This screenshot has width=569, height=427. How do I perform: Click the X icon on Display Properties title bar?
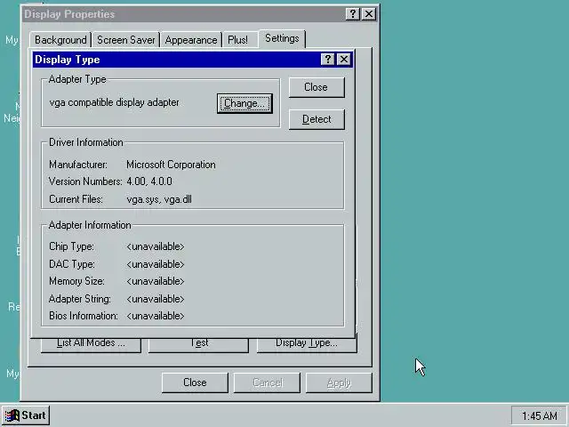click(x=369, y=14)
